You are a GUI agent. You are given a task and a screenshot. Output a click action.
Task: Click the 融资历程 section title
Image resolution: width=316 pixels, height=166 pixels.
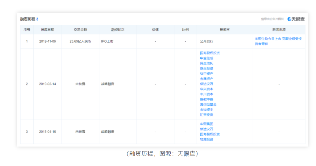(27, 19)
